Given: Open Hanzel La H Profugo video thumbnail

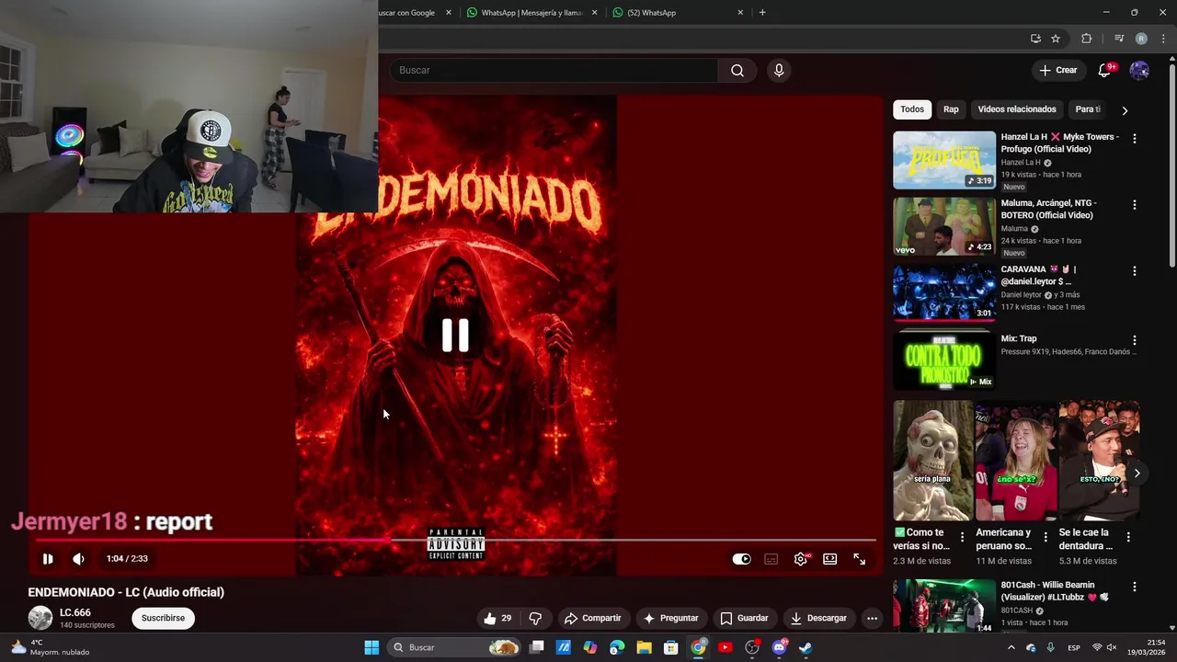Looking at the screenshot, I should click(x=944, y=160).
